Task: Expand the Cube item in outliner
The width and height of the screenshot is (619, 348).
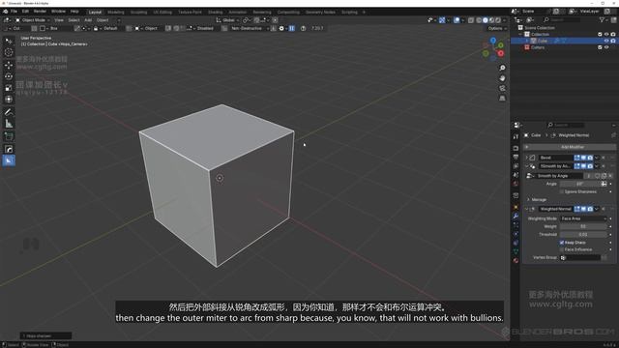Action: click(x=527, y=41)
